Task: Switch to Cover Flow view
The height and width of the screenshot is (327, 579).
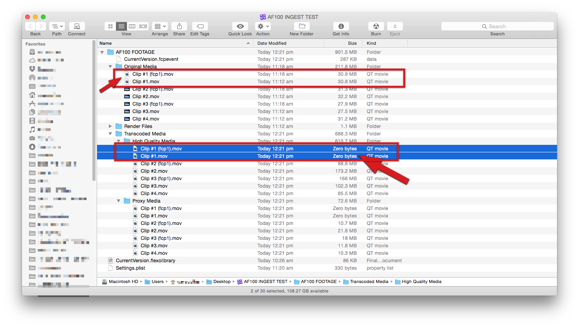Action: pyautogui.click(x=143, y=26)
